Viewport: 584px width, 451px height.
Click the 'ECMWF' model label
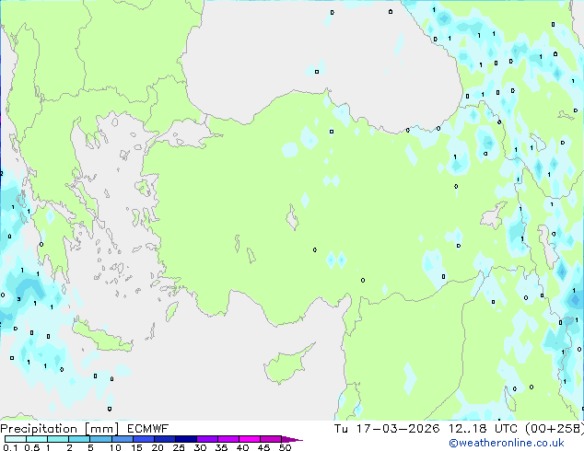pyautogui.click(x=148, y=429)
